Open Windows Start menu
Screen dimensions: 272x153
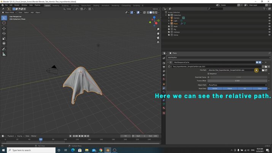pyautogui.click(x=3, y=150)
